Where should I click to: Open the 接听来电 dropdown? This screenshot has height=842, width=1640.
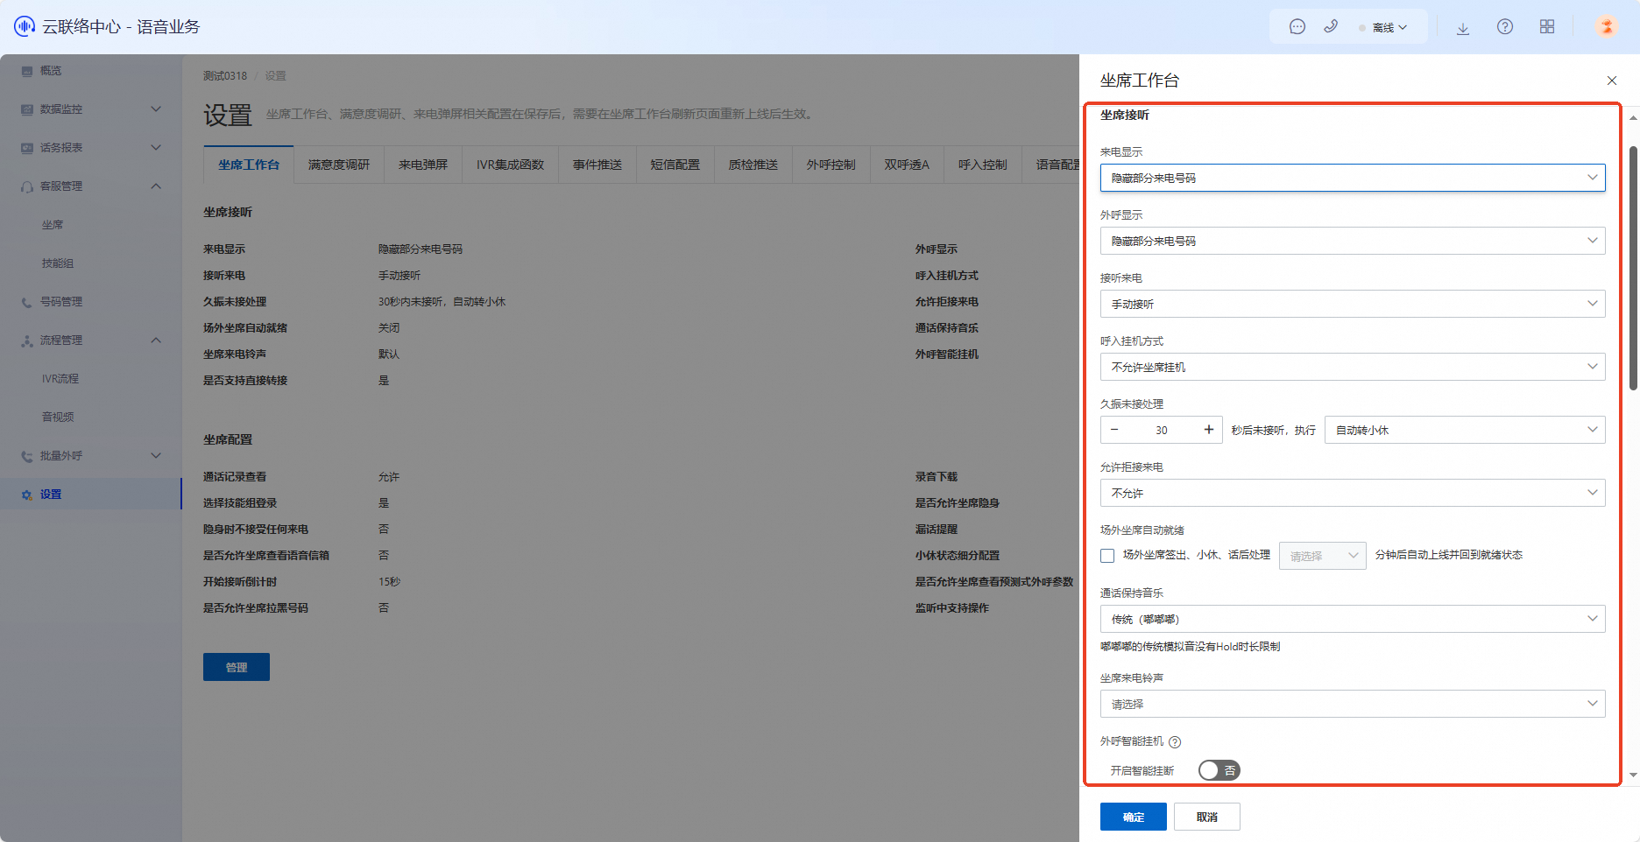pyautogui.click(x=1353, y=304)
